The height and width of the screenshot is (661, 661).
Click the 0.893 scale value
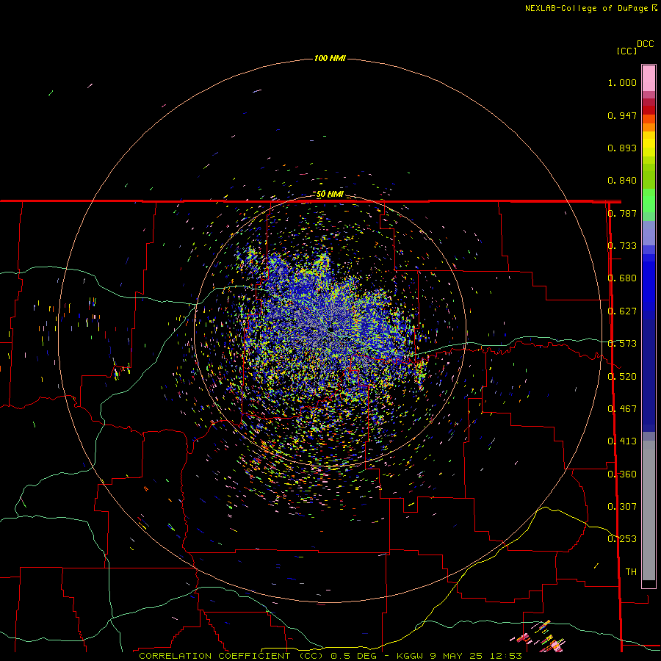[622, 148]
